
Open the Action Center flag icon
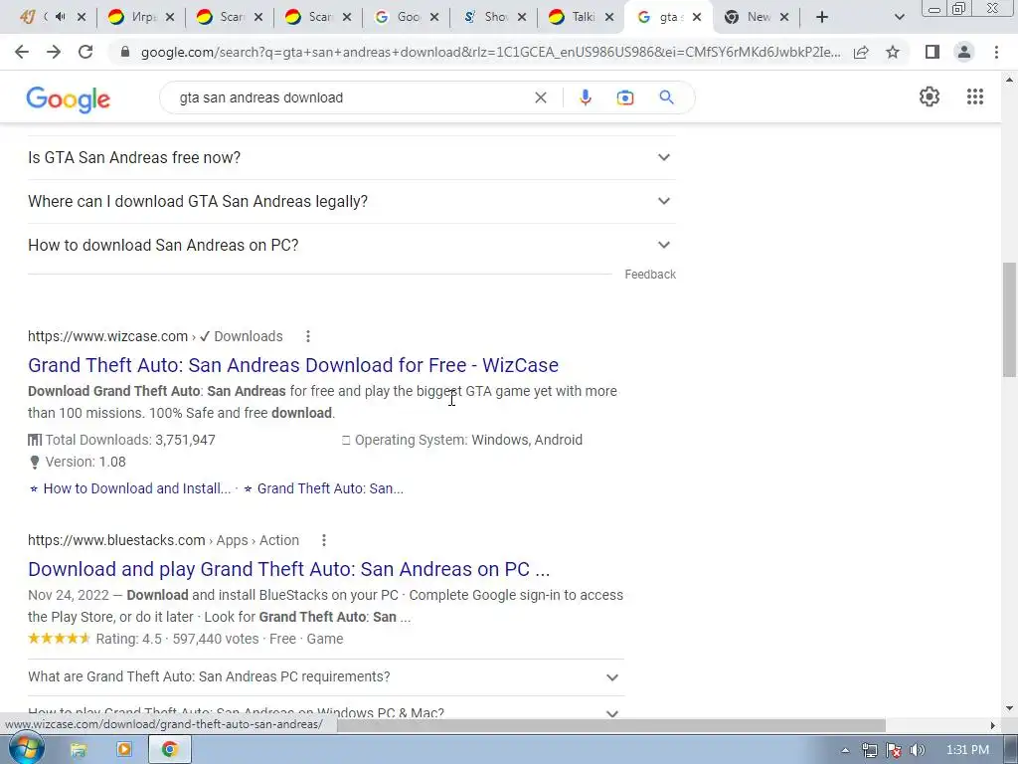point(894,750)
